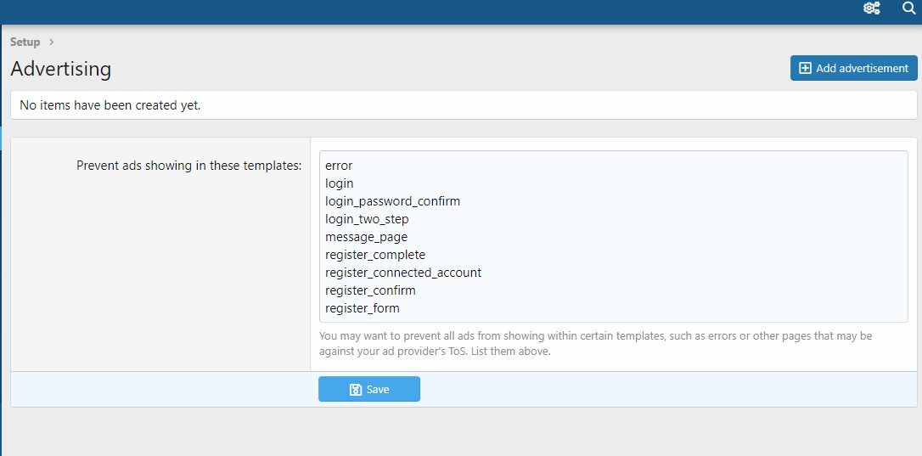Place cursor on the 'error' template line
Image resolution: width=922 pixels, height=456 pixels.
point(339,166)
